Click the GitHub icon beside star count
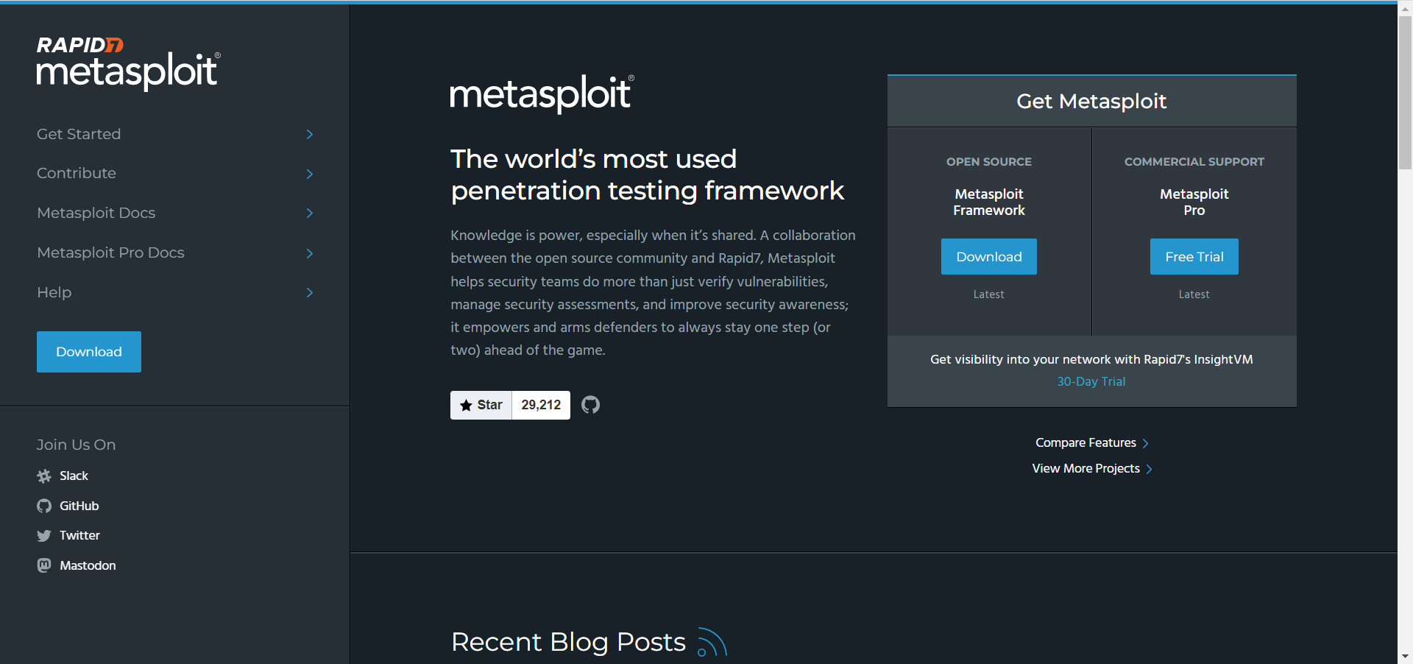The image size is (1413, 664). (590, 405)
